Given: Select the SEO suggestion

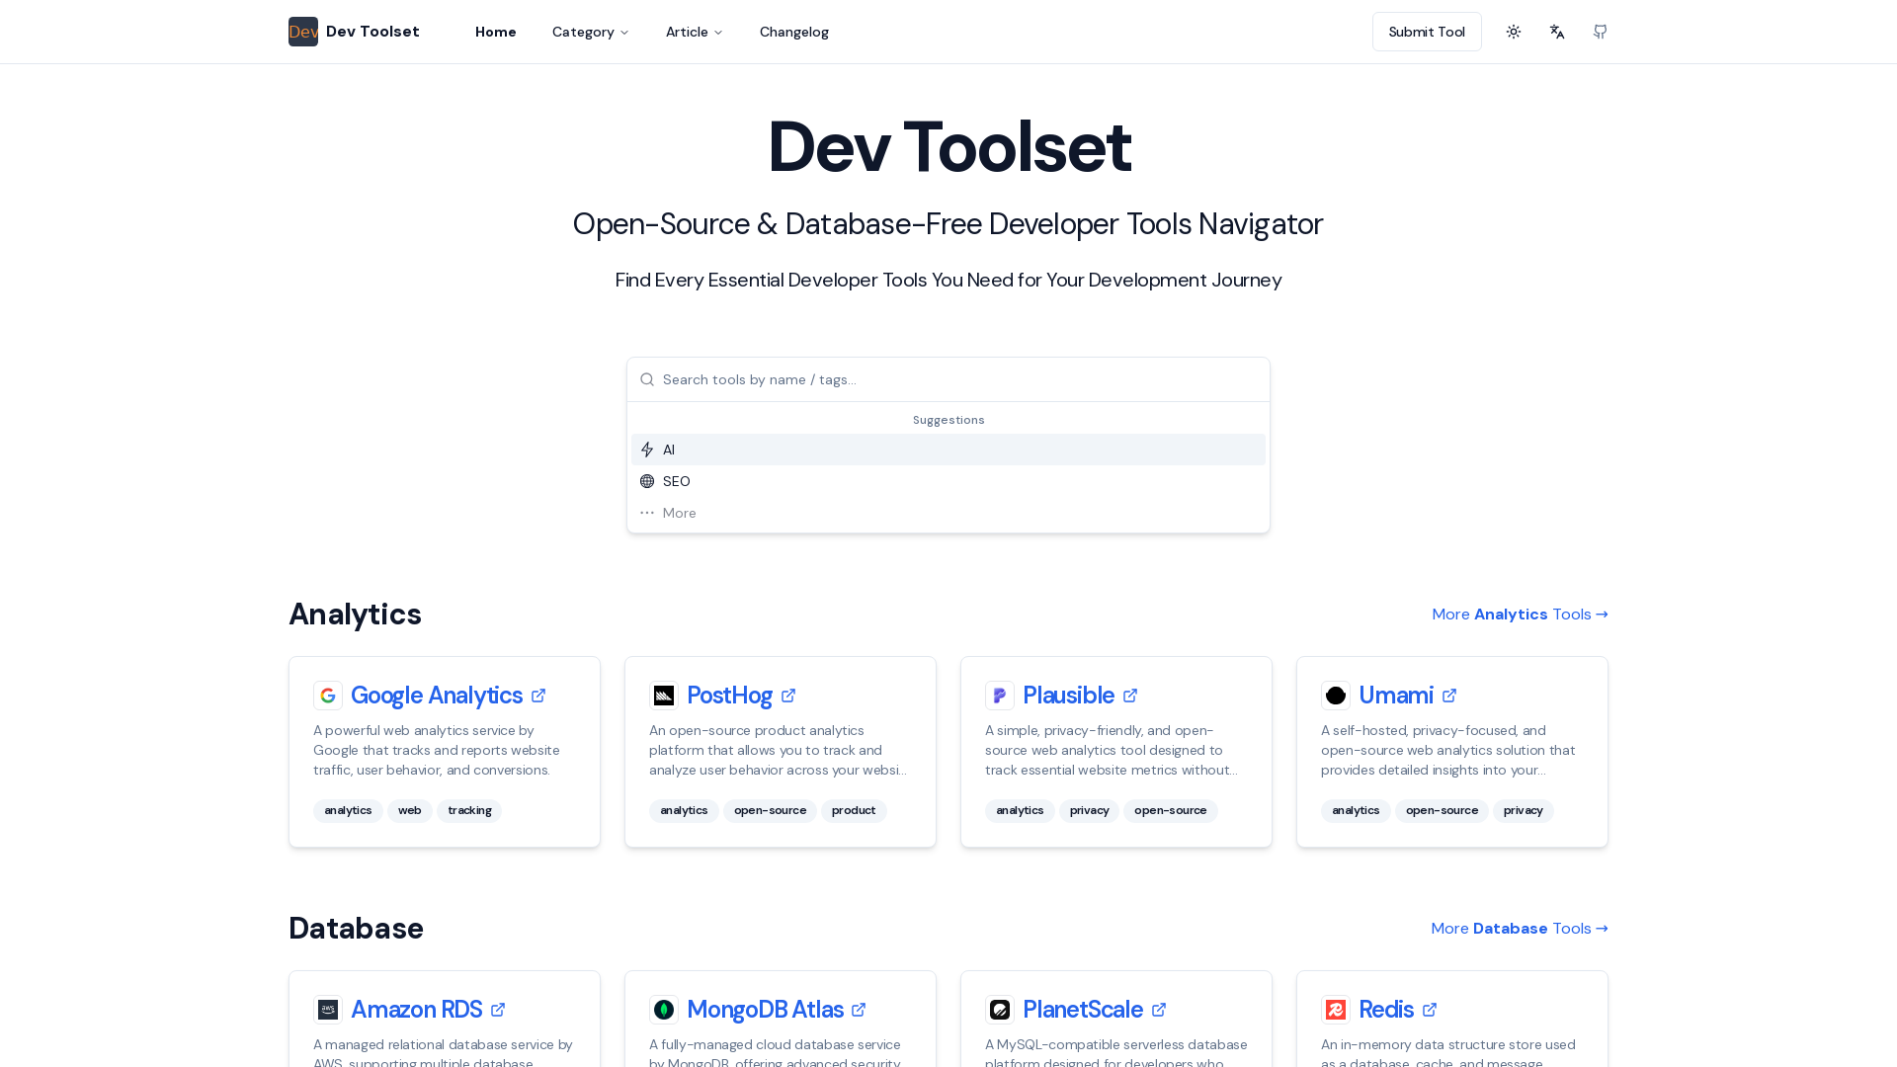Looking at the screenshot, I should (x=948, y=481).
